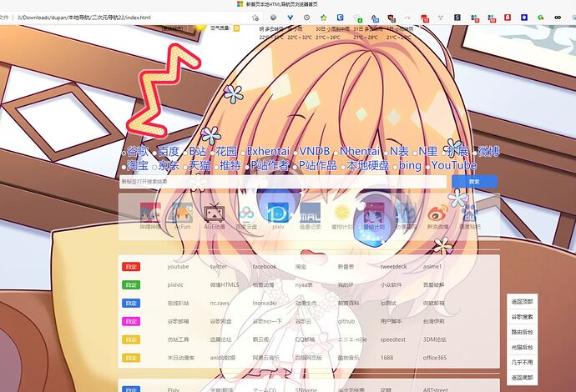The image size is (576, 392).
Task: Open the yellow lemon 蜜柑计划 icon
Action: 342,213
